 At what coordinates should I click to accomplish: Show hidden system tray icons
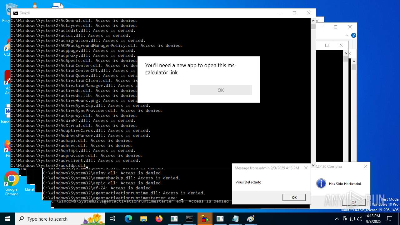[x=337, y=219]
